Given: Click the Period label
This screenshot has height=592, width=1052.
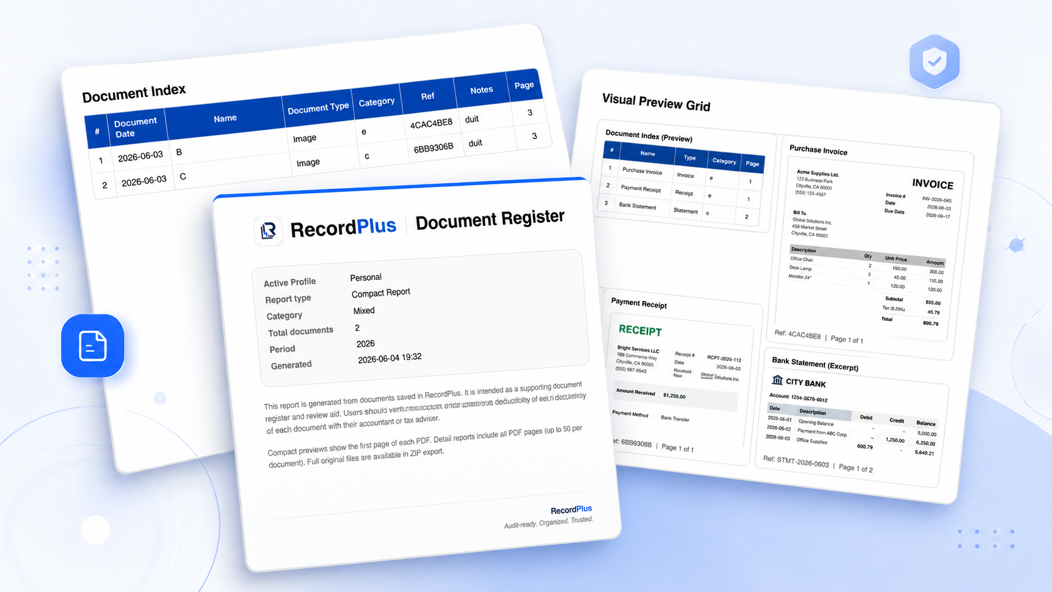Looking at the screenshot, I should (x=283, y=349).
